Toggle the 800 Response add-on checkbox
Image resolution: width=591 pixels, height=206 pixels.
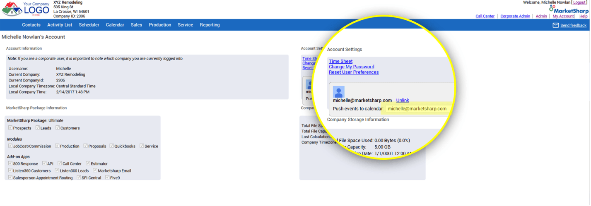click(x=10, y=163)
